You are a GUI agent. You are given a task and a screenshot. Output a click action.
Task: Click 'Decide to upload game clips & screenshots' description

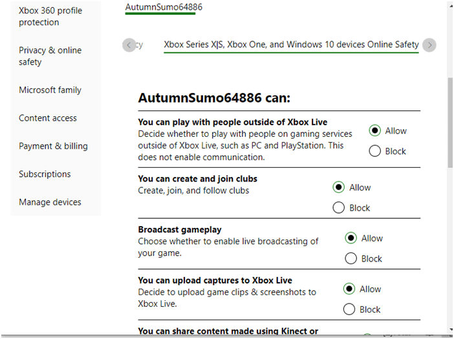pyautogui.click(x=227, y=298)
